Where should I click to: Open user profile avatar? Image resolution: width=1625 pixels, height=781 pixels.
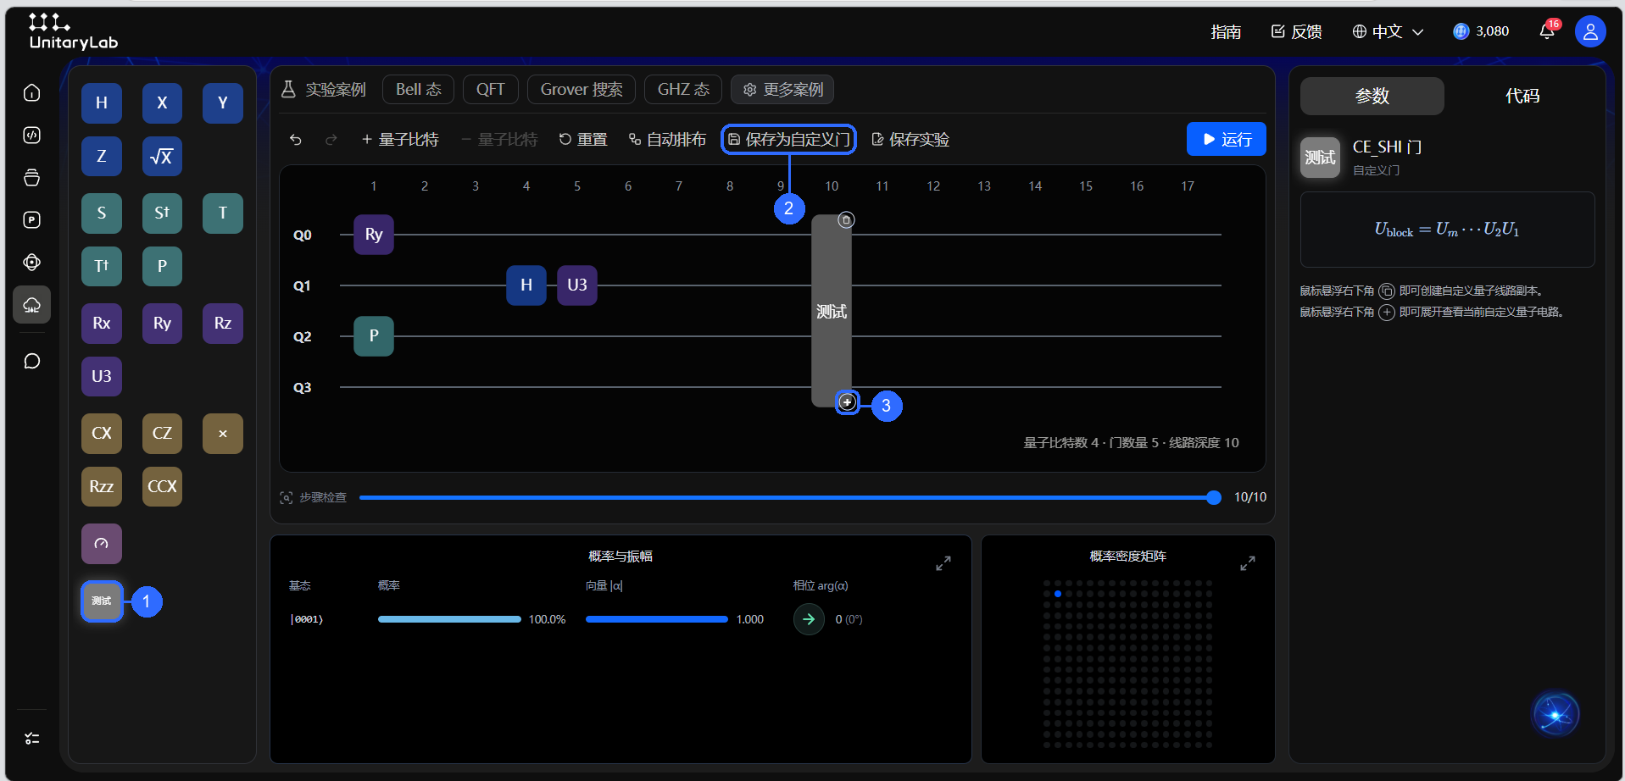pos(1590,31)
